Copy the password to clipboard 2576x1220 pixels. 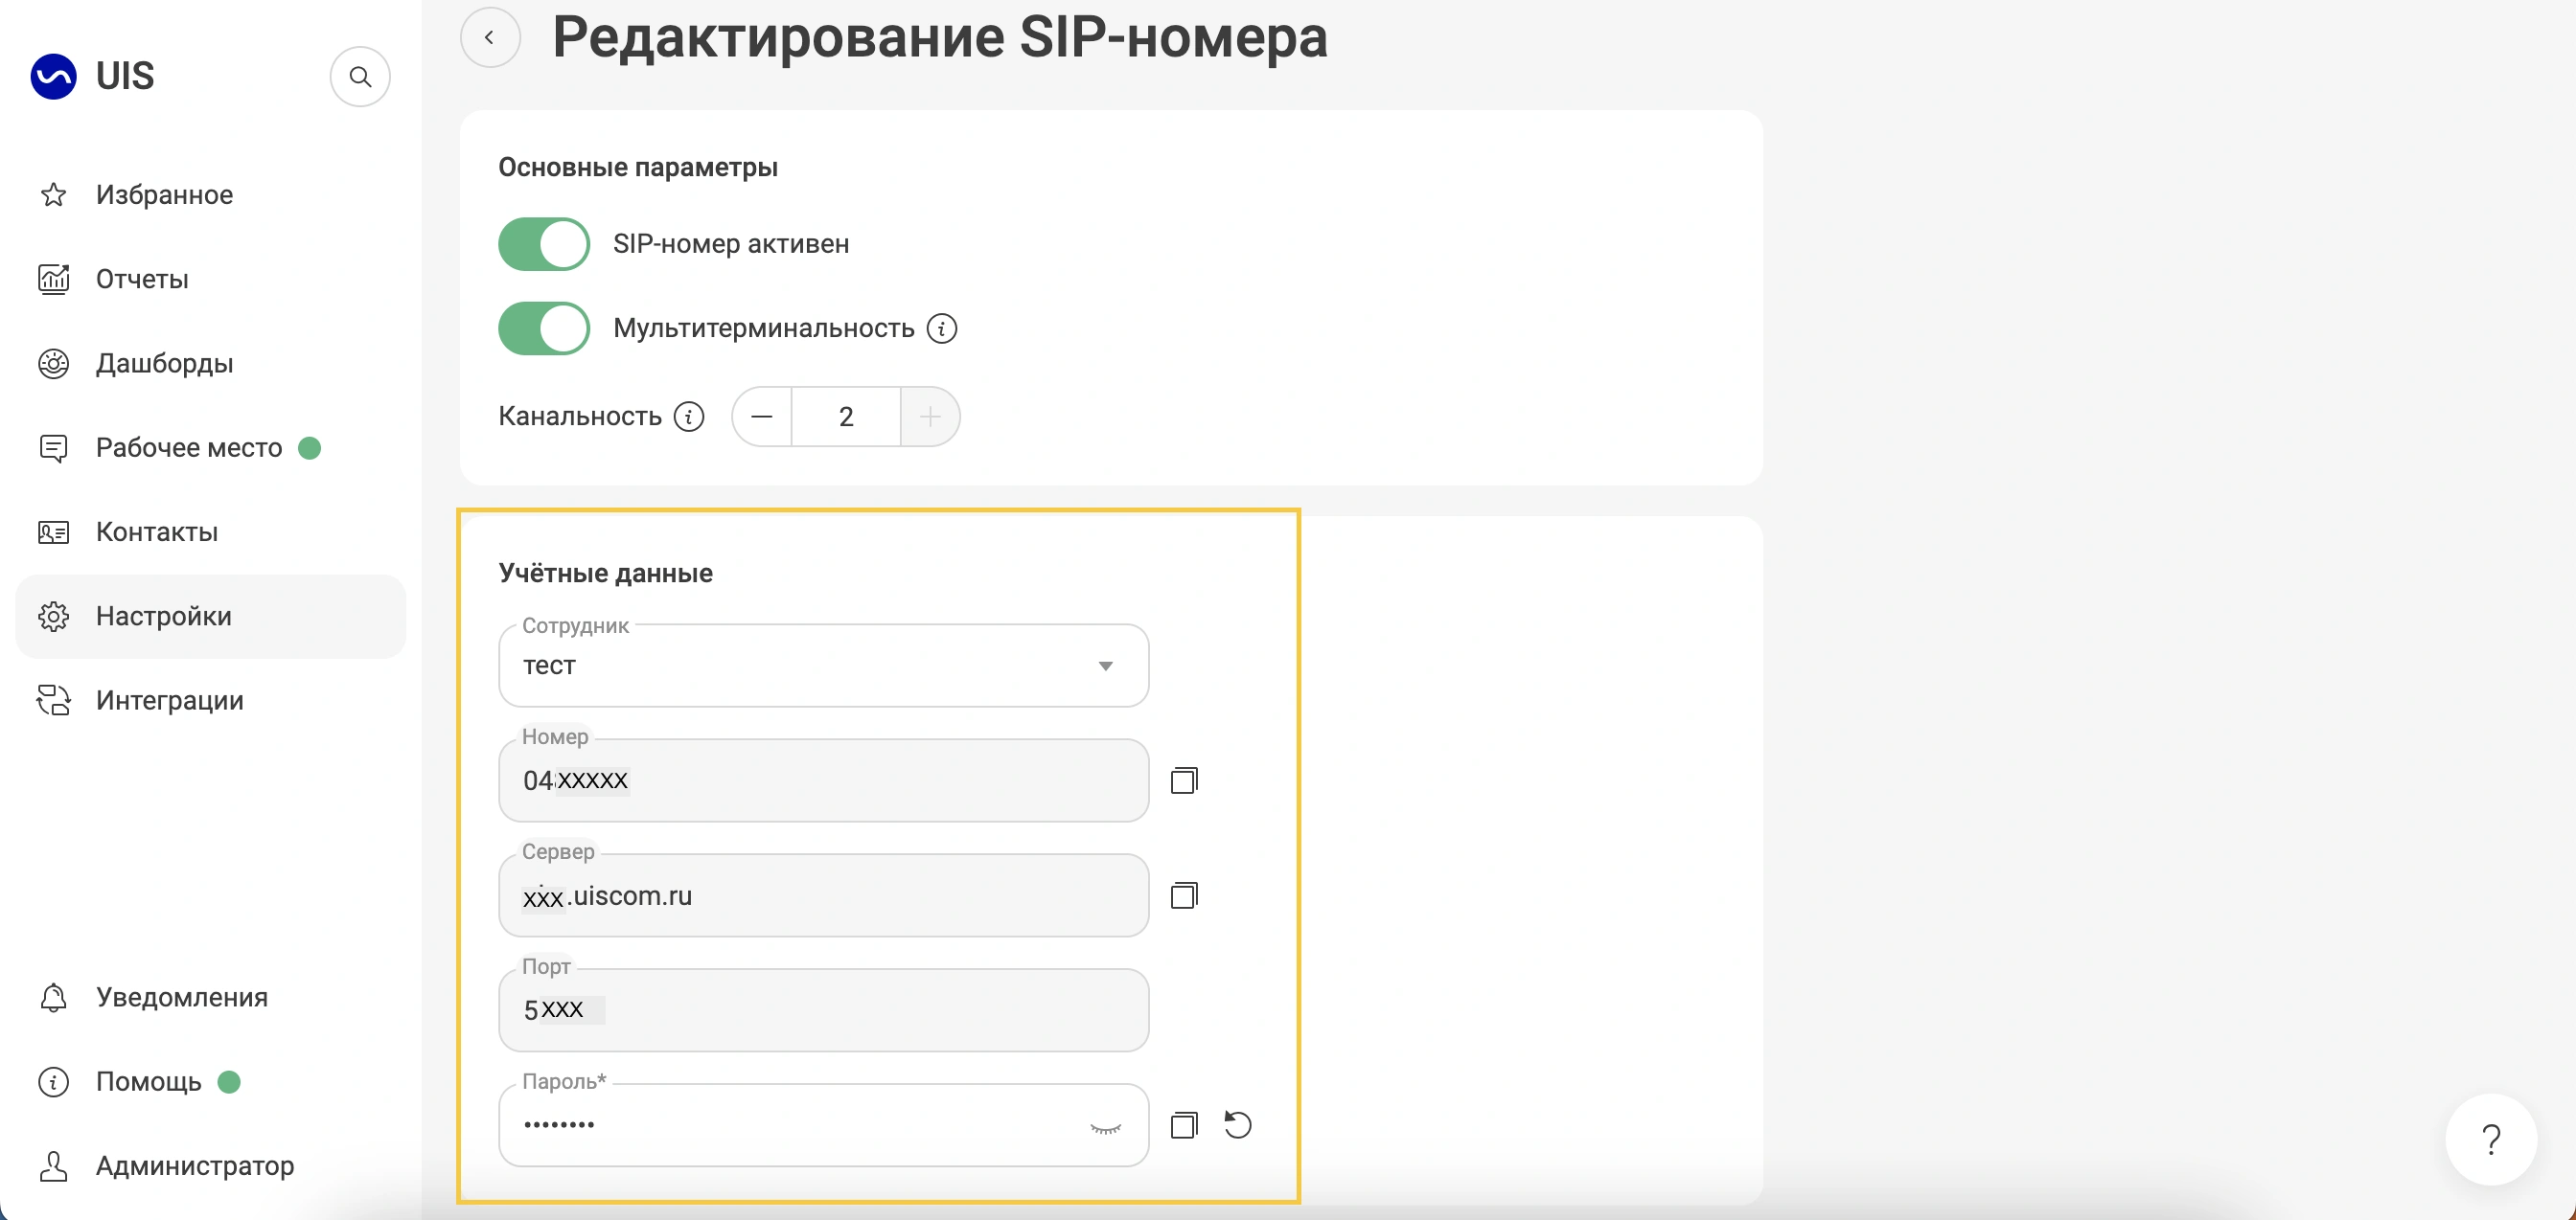1184,1125
